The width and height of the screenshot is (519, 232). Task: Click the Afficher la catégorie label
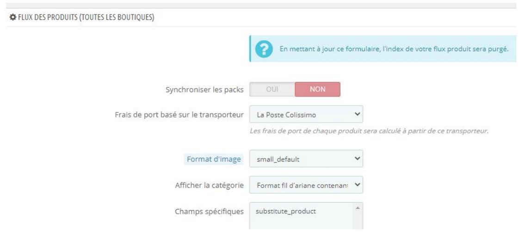point(209,185)
